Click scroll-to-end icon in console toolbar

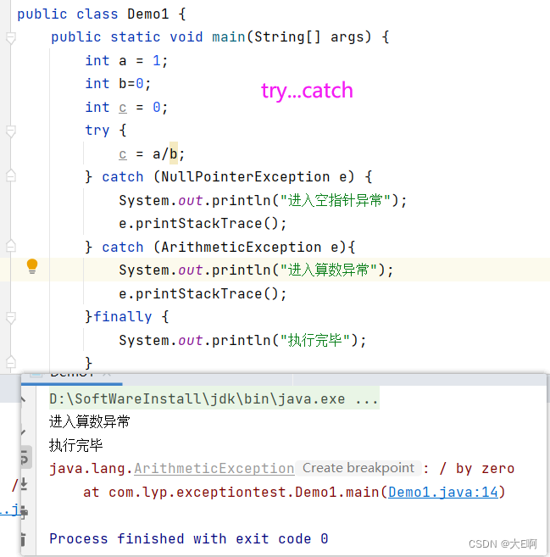pyautogui.click(x=23, y=484)
